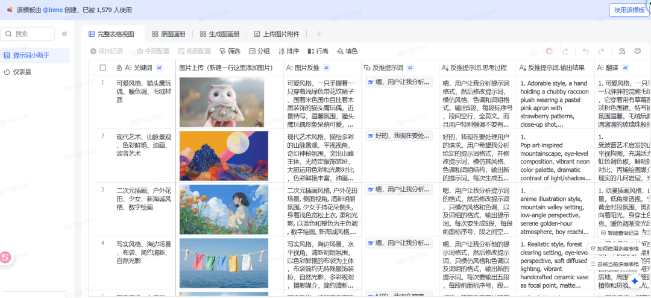Click the share arrow icon in toolbar
This screenshot has height=298, width=651.
[x=565, y=51]
